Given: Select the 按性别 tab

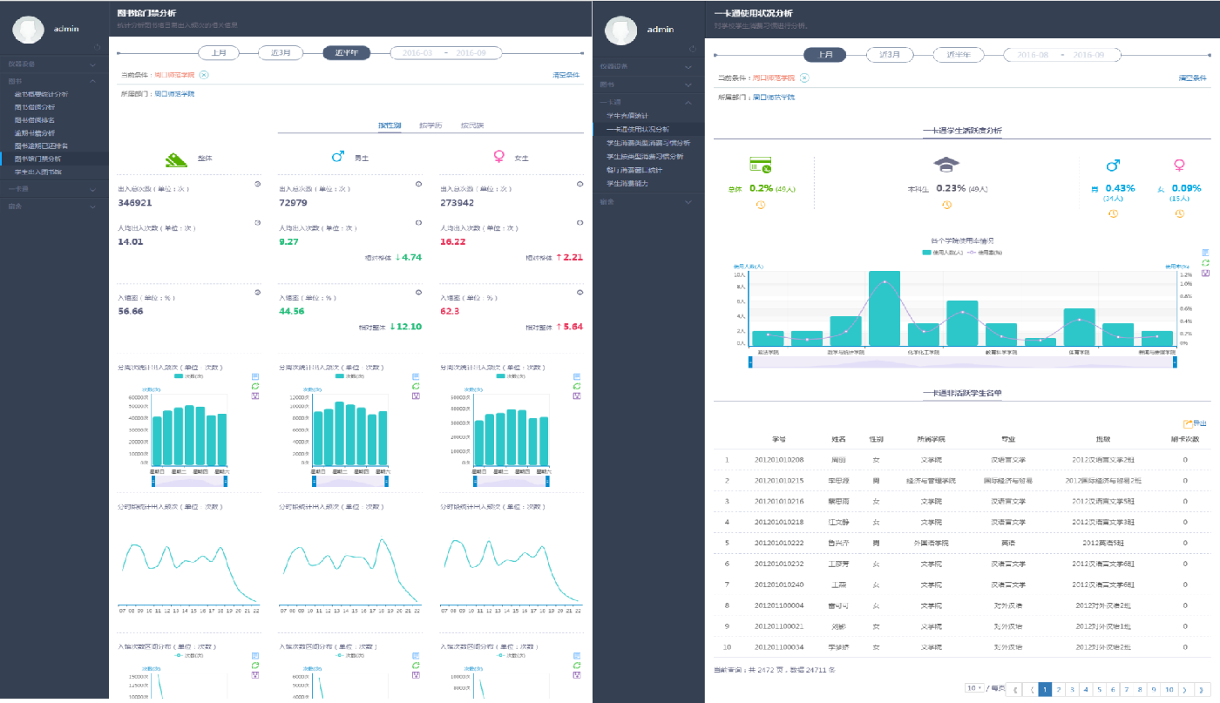Looking at the screenshot, I should click(x=390, y=125).
